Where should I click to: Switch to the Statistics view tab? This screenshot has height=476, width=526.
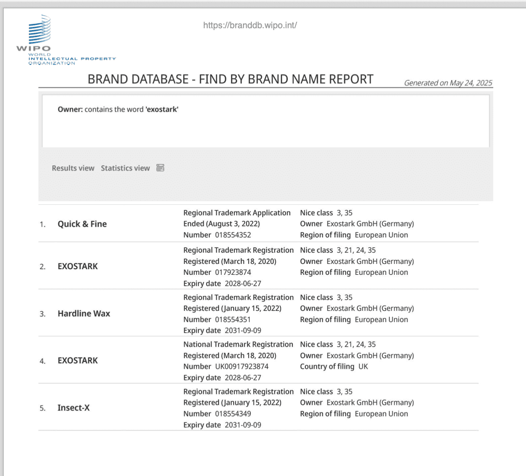pos(125,168)
